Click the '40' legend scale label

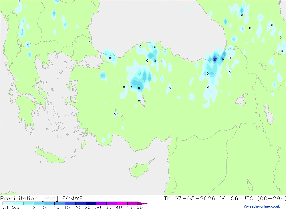(x=119, y=207)
